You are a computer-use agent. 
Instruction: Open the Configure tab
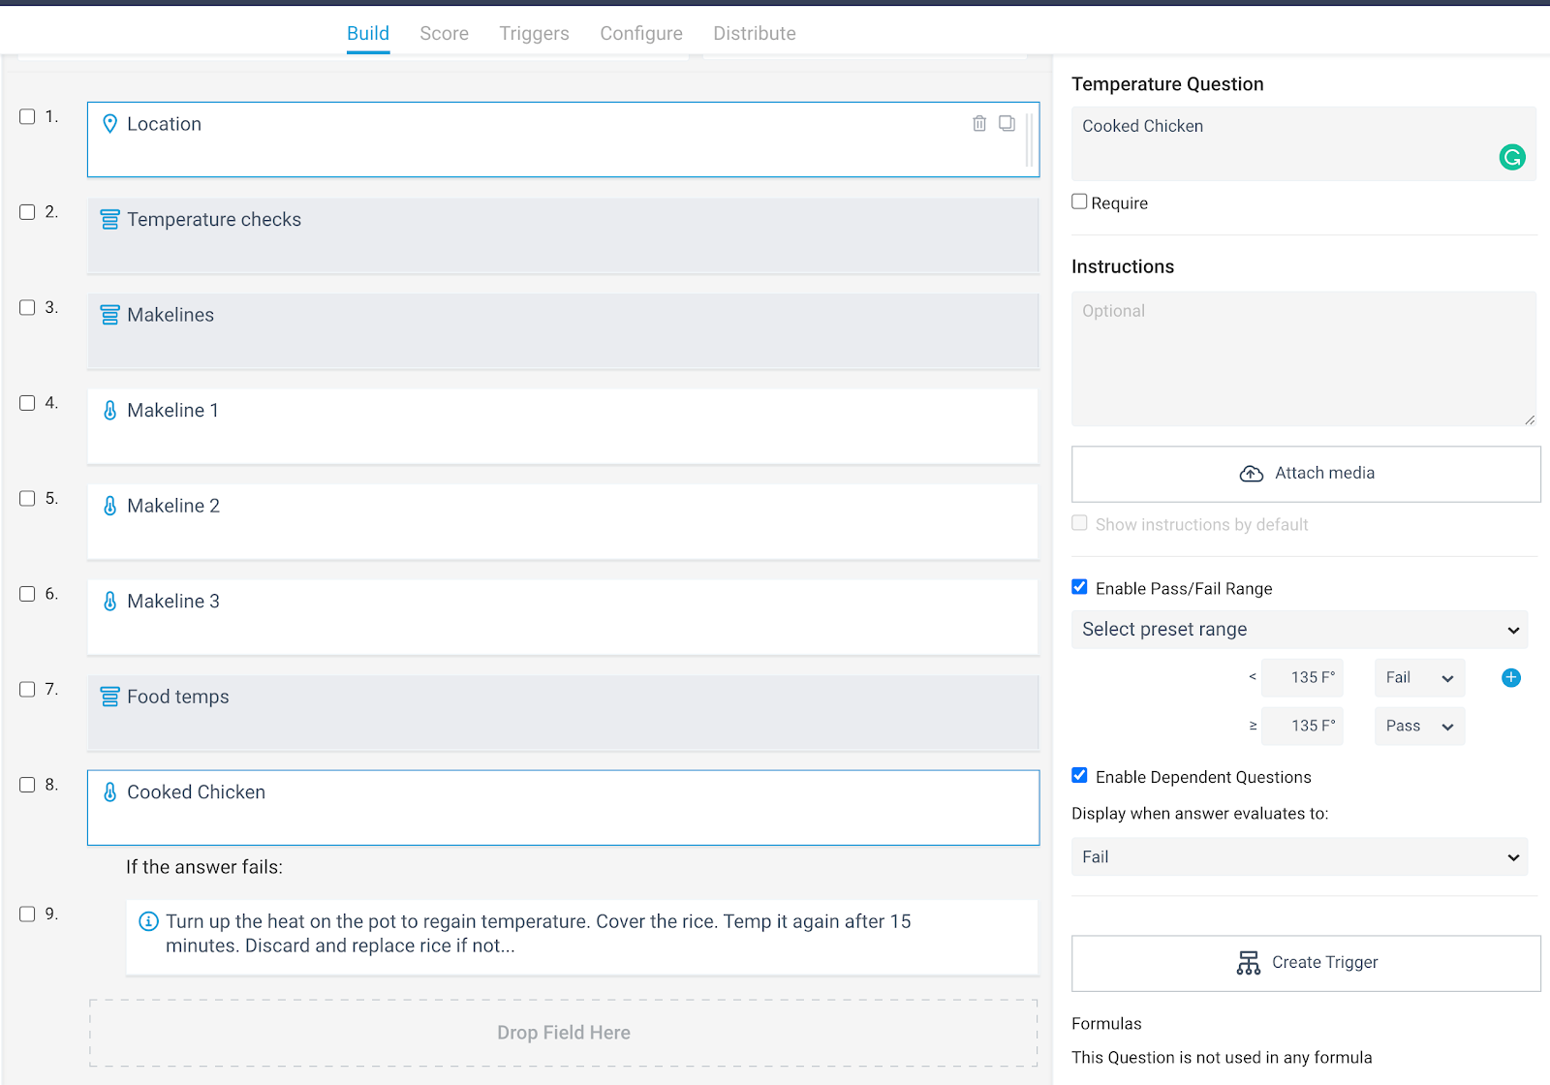pos(641,33)
